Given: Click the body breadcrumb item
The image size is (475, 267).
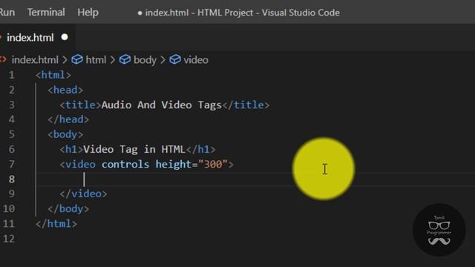Looking at the screenshot, I should click(x=145, y=59).
